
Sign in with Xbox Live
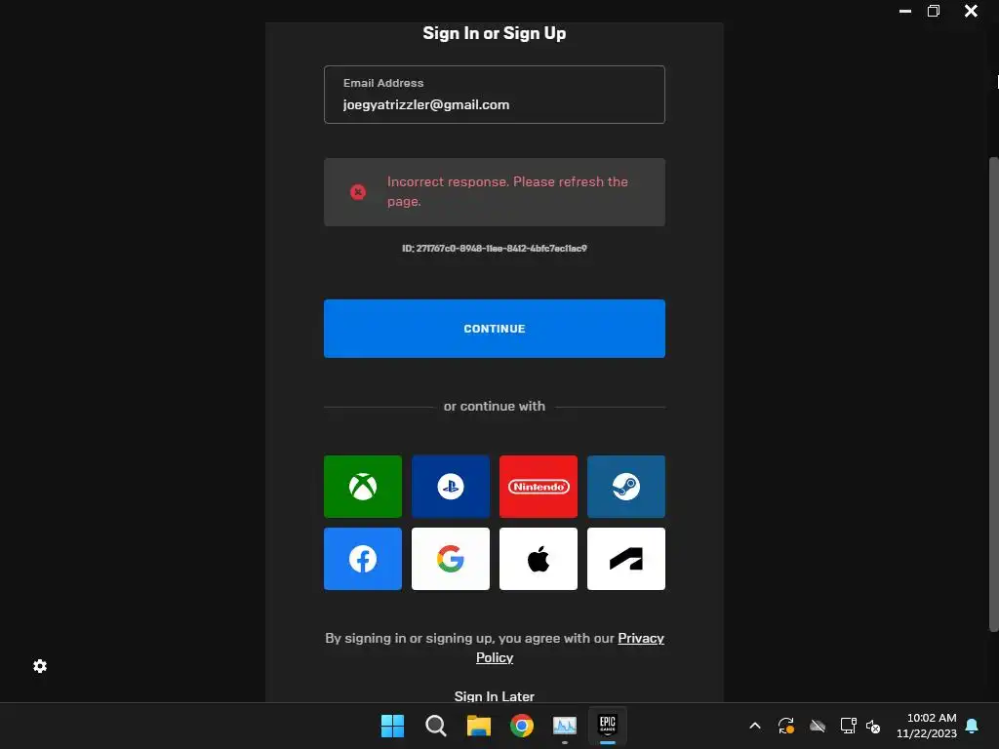click(363, 487)
